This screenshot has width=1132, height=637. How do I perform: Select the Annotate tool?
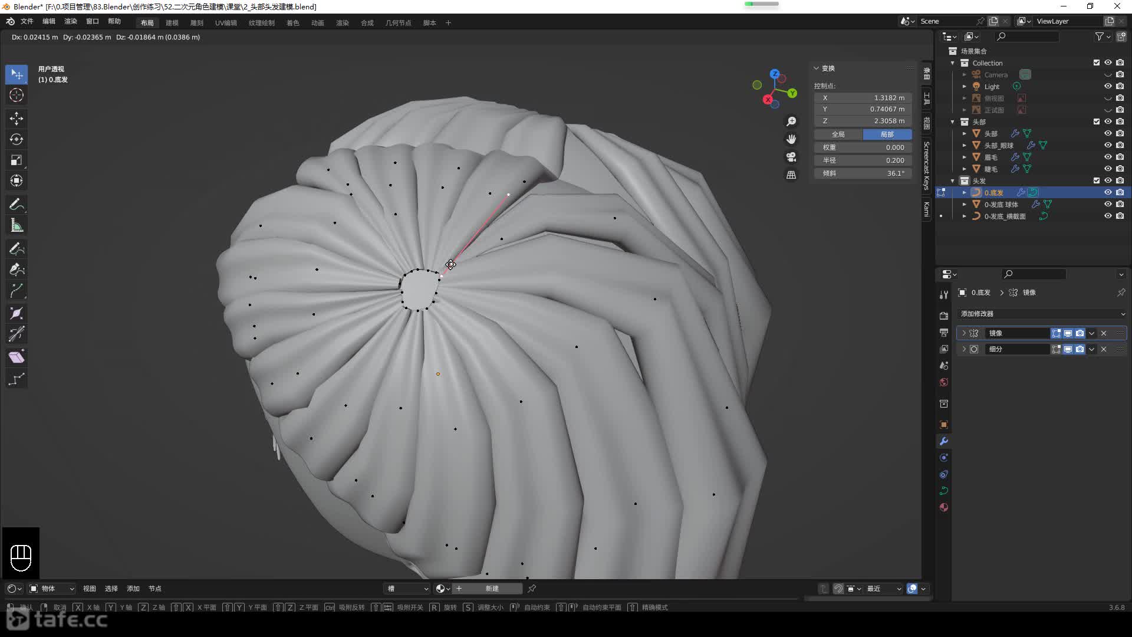tap(17, 205)
